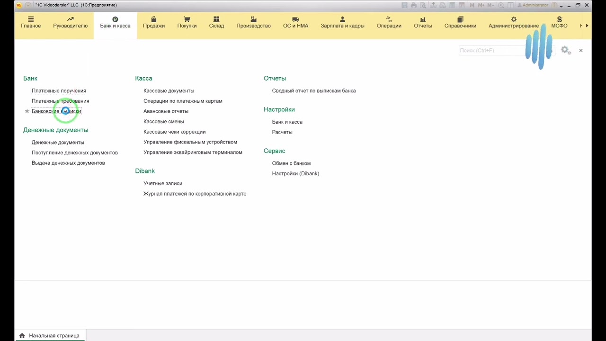Viewport: 606px width, 341px height.
Task: Open Расчеты settings link
Action: coord(282,132)
